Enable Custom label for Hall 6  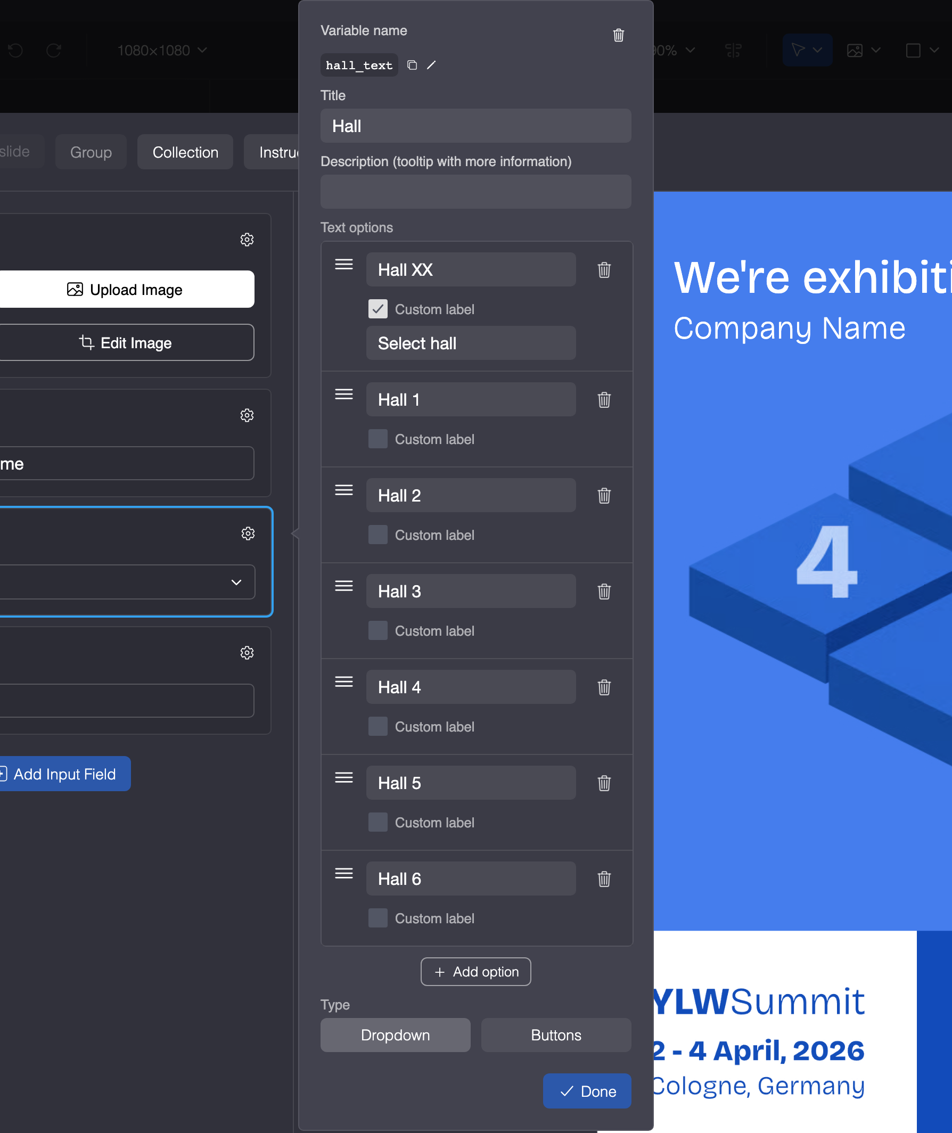[x=378, y=918]
